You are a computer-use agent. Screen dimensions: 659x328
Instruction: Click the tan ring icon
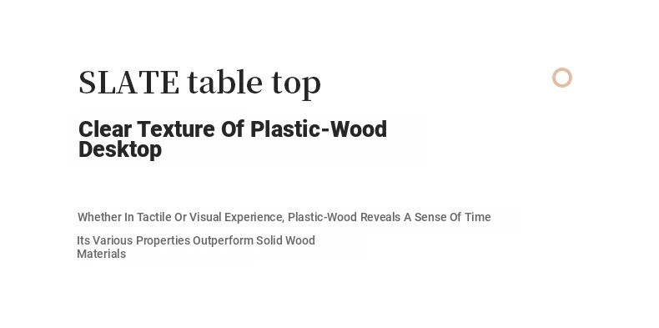pos(562,78)
